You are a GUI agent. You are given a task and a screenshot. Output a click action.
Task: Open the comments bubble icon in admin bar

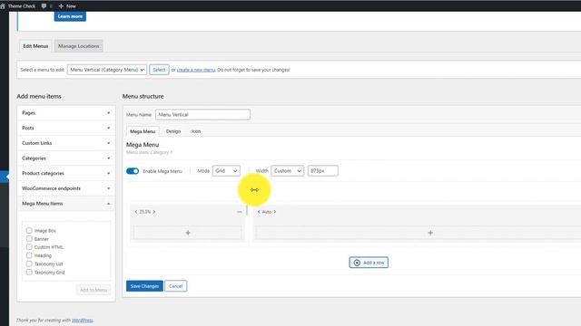[x=44, y=6]
